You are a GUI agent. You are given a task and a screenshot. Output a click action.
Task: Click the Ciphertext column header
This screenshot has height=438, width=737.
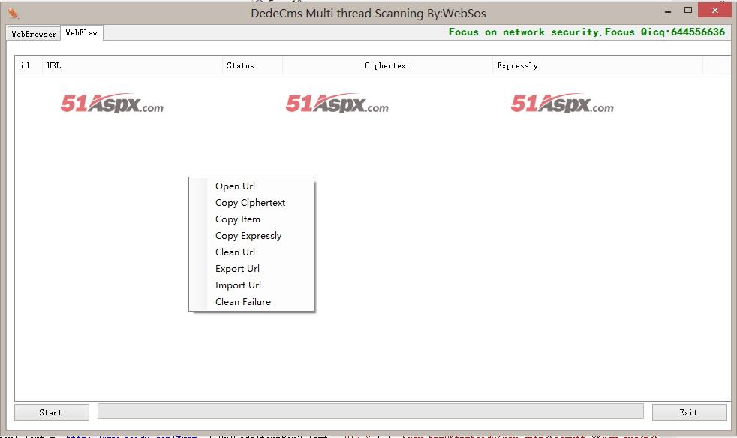[x=387, y=65]
